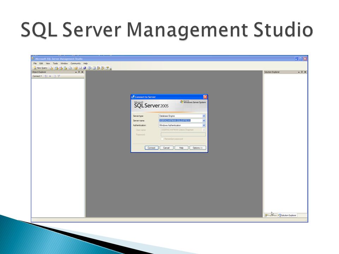Click the Open File folder toolbar icon
The width and height of the screenshot is (339, 254).
(x=76, y=68)
